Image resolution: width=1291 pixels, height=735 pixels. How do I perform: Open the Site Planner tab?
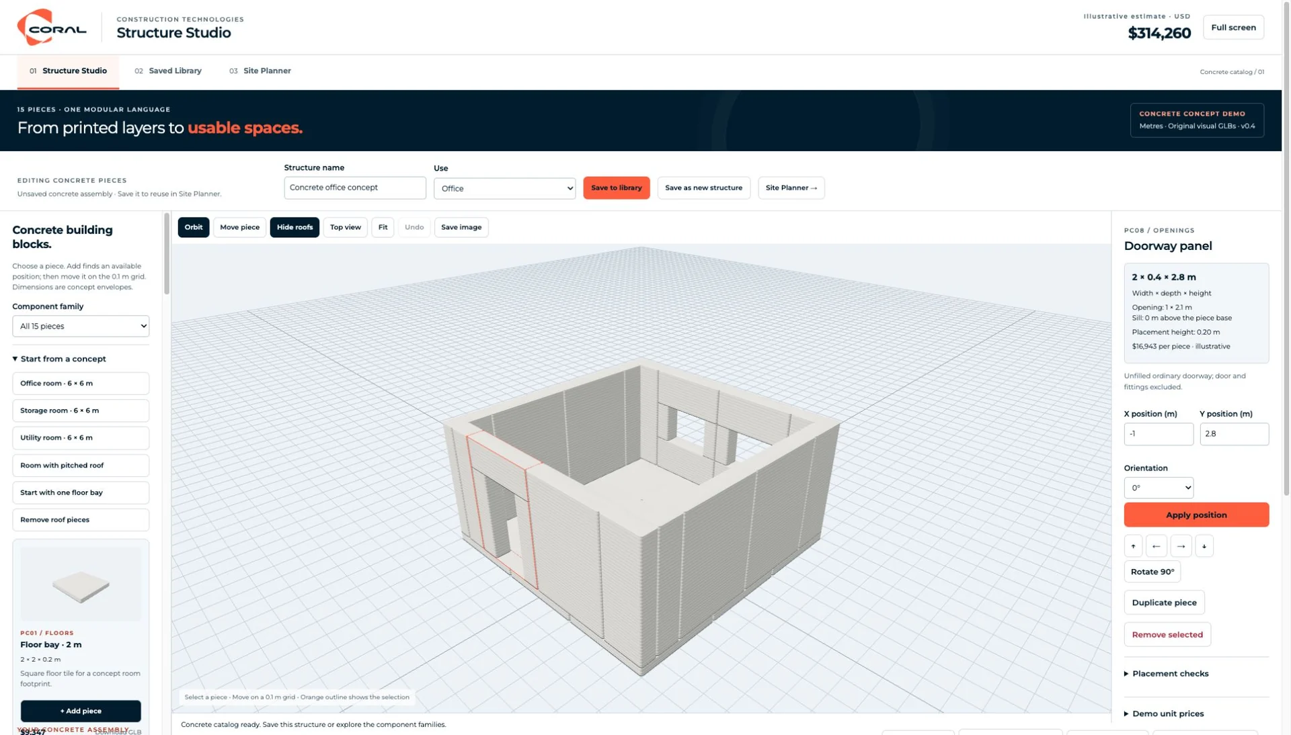point(260,71)
